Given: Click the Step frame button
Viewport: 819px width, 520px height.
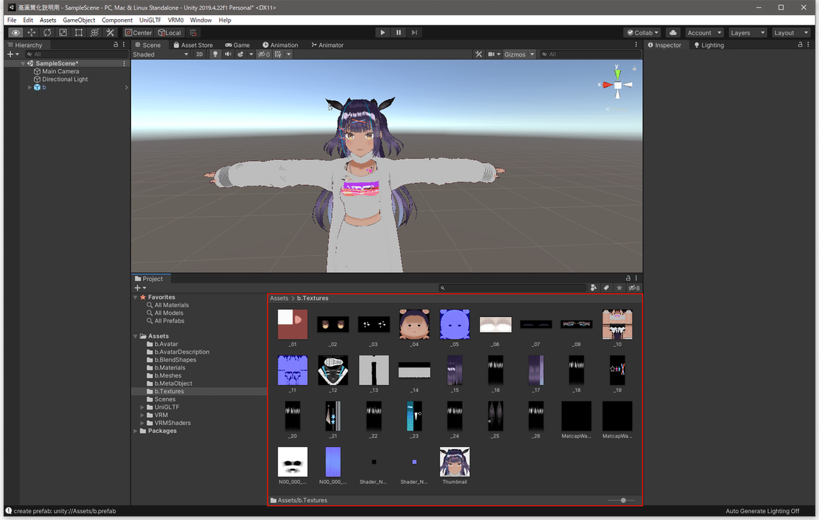Looking at the screenshot, I should [x=414, y=33].
